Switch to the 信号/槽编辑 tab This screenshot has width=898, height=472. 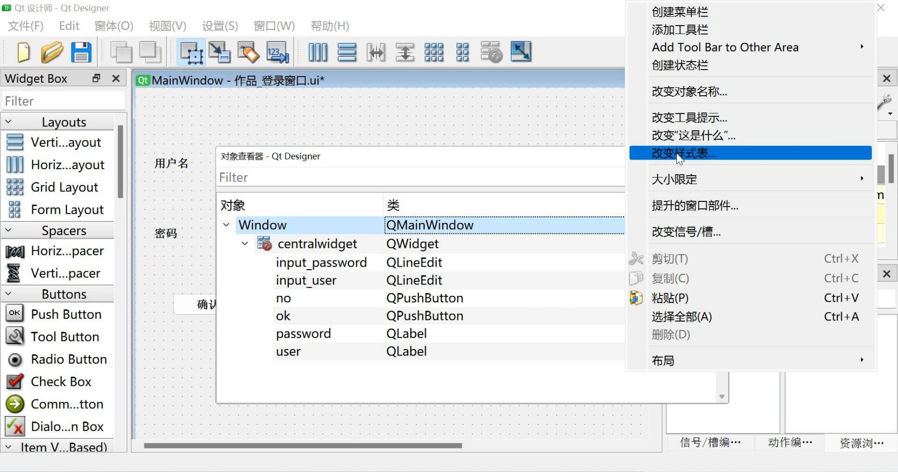(710, 443)
